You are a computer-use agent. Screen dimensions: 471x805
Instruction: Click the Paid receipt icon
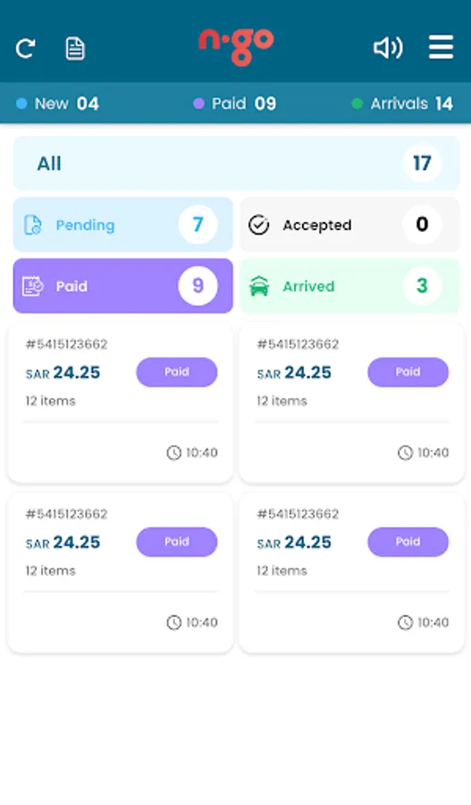pos(33,286)
